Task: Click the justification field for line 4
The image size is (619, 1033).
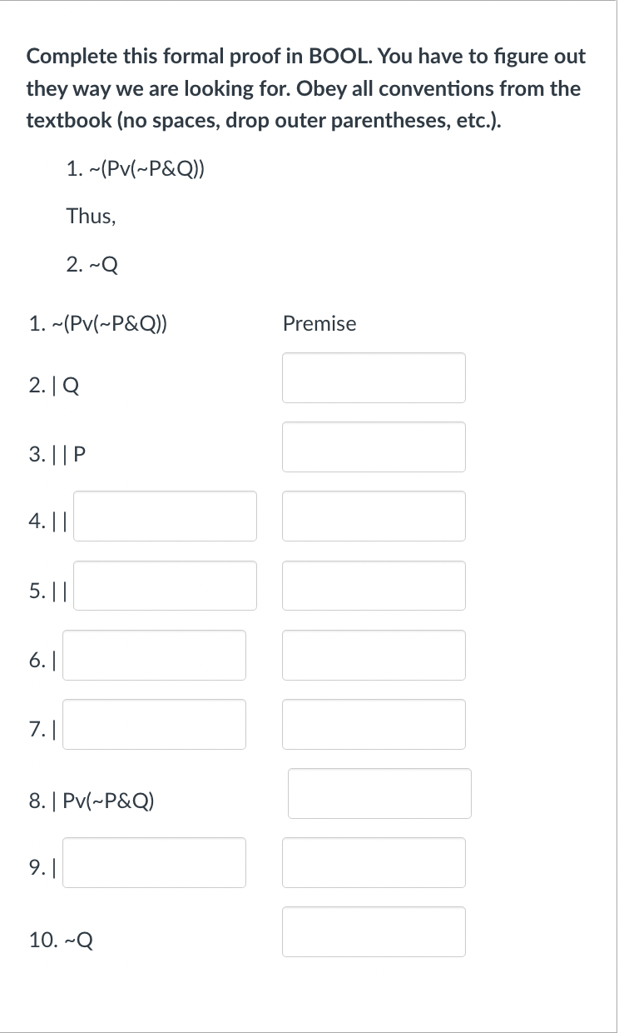Action: pos(374,516)
